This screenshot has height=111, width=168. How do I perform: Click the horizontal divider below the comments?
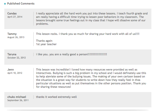78,110
